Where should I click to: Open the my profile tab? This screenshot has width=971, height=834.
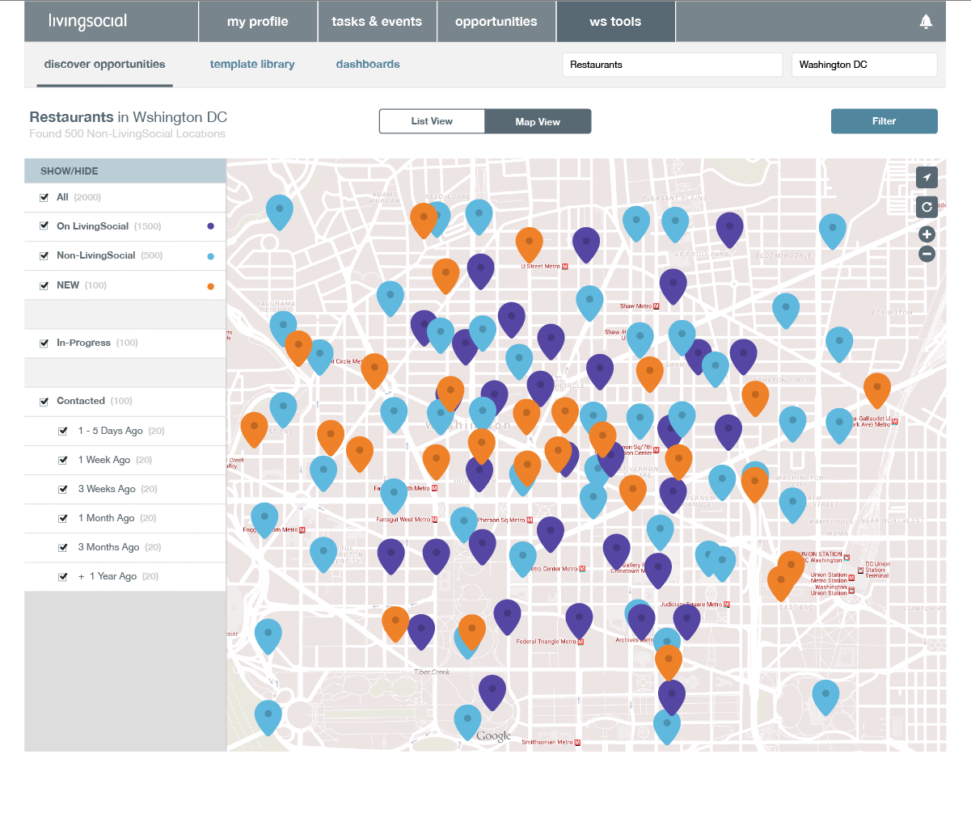258,22
